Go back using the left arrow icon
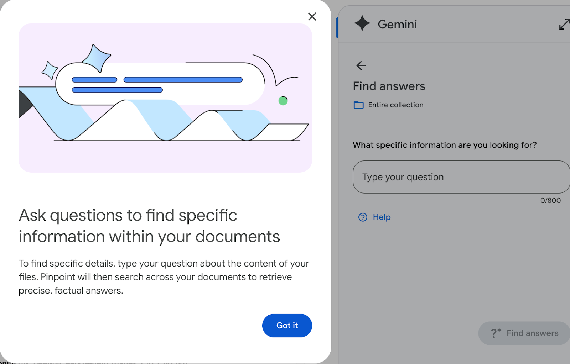The image size is (570, 364). pos(361,65)
